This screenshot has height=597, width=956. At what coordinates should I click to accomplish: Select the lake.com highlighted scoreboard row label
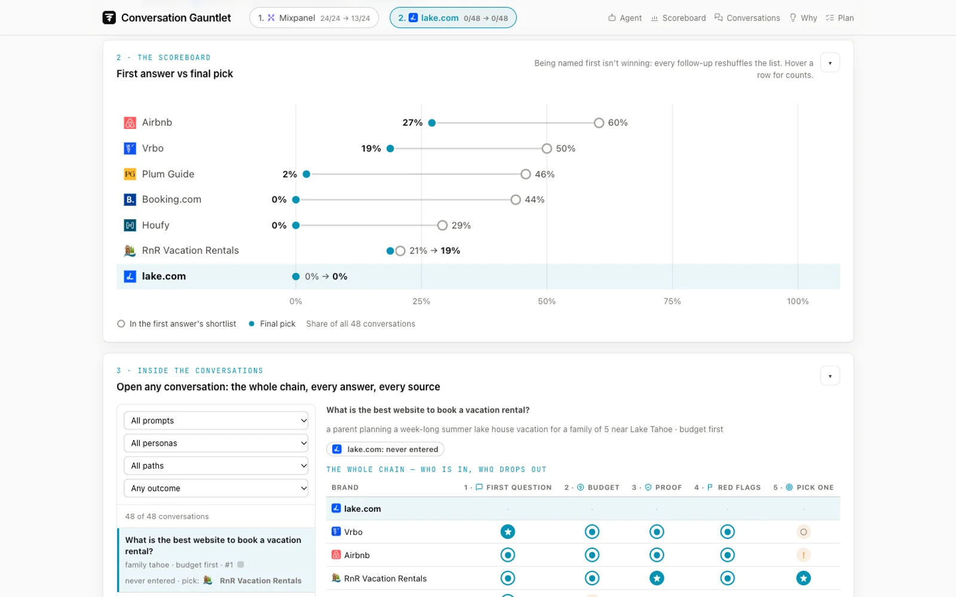click(x=164, y=276)
